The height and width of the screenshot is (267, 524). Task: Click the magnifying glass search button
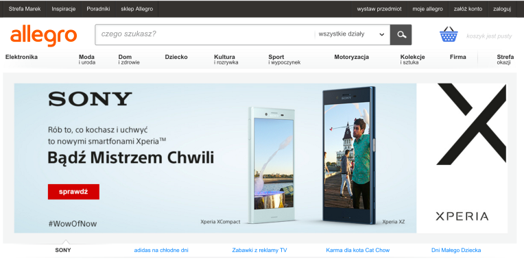point(401,34)
